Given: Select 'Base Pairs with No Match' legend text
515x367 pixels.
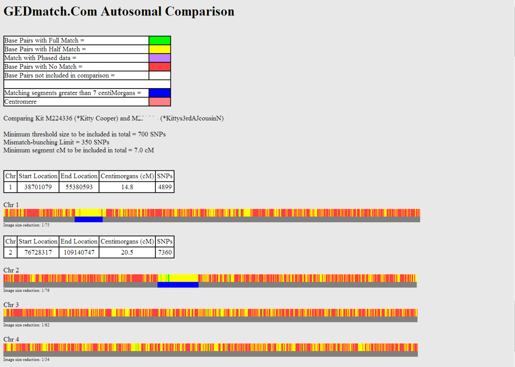Looking at the screenshot, I should [x=43, y=66].
